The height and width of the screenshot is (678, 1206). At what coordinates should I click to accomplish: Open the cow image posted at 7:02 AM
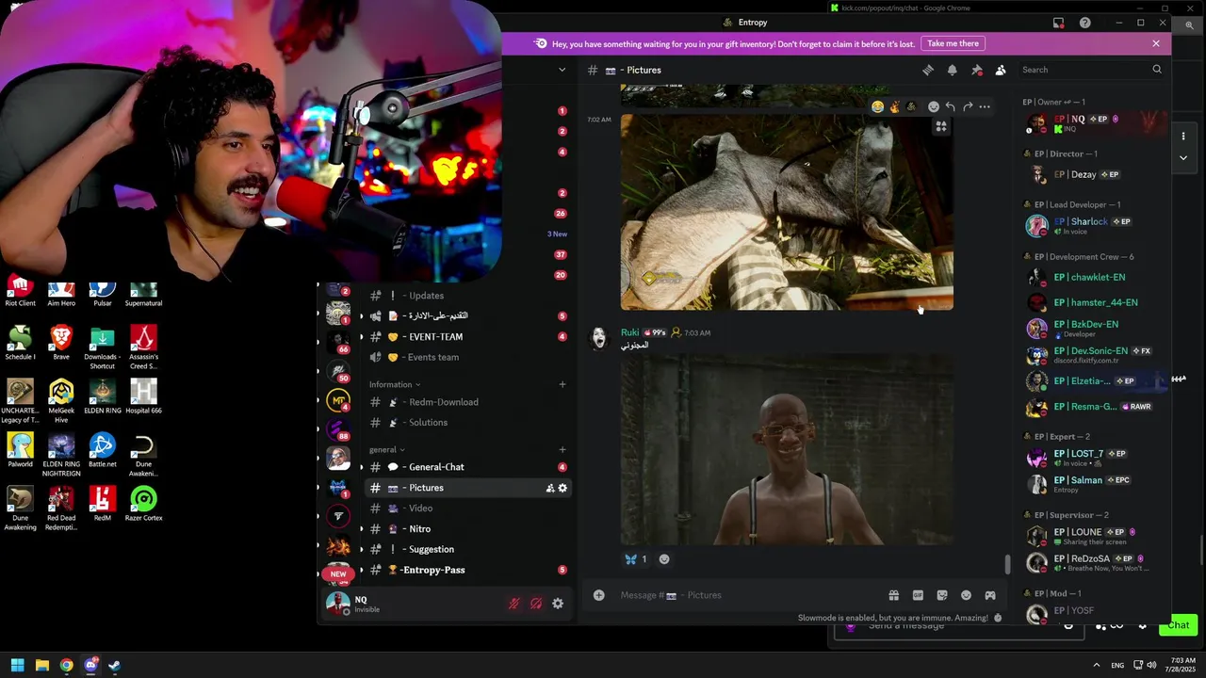pyautogui.click(x=787, y=212)
